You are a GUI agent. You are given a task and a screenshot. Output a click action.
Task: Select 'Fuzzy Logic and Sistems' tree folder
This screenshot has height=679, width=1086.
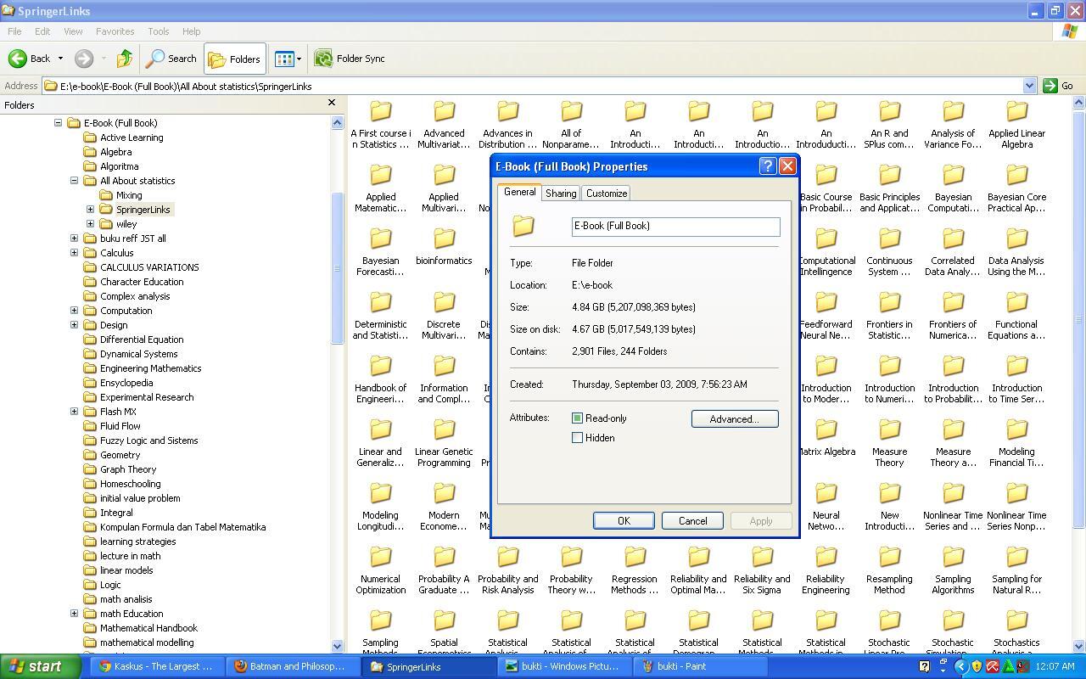point(148,441)
